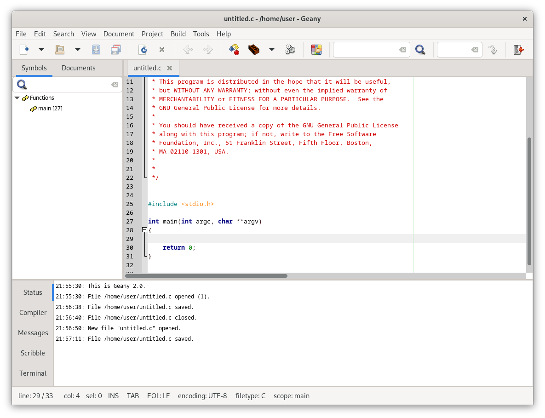Compile the current file

click(234, 50)
